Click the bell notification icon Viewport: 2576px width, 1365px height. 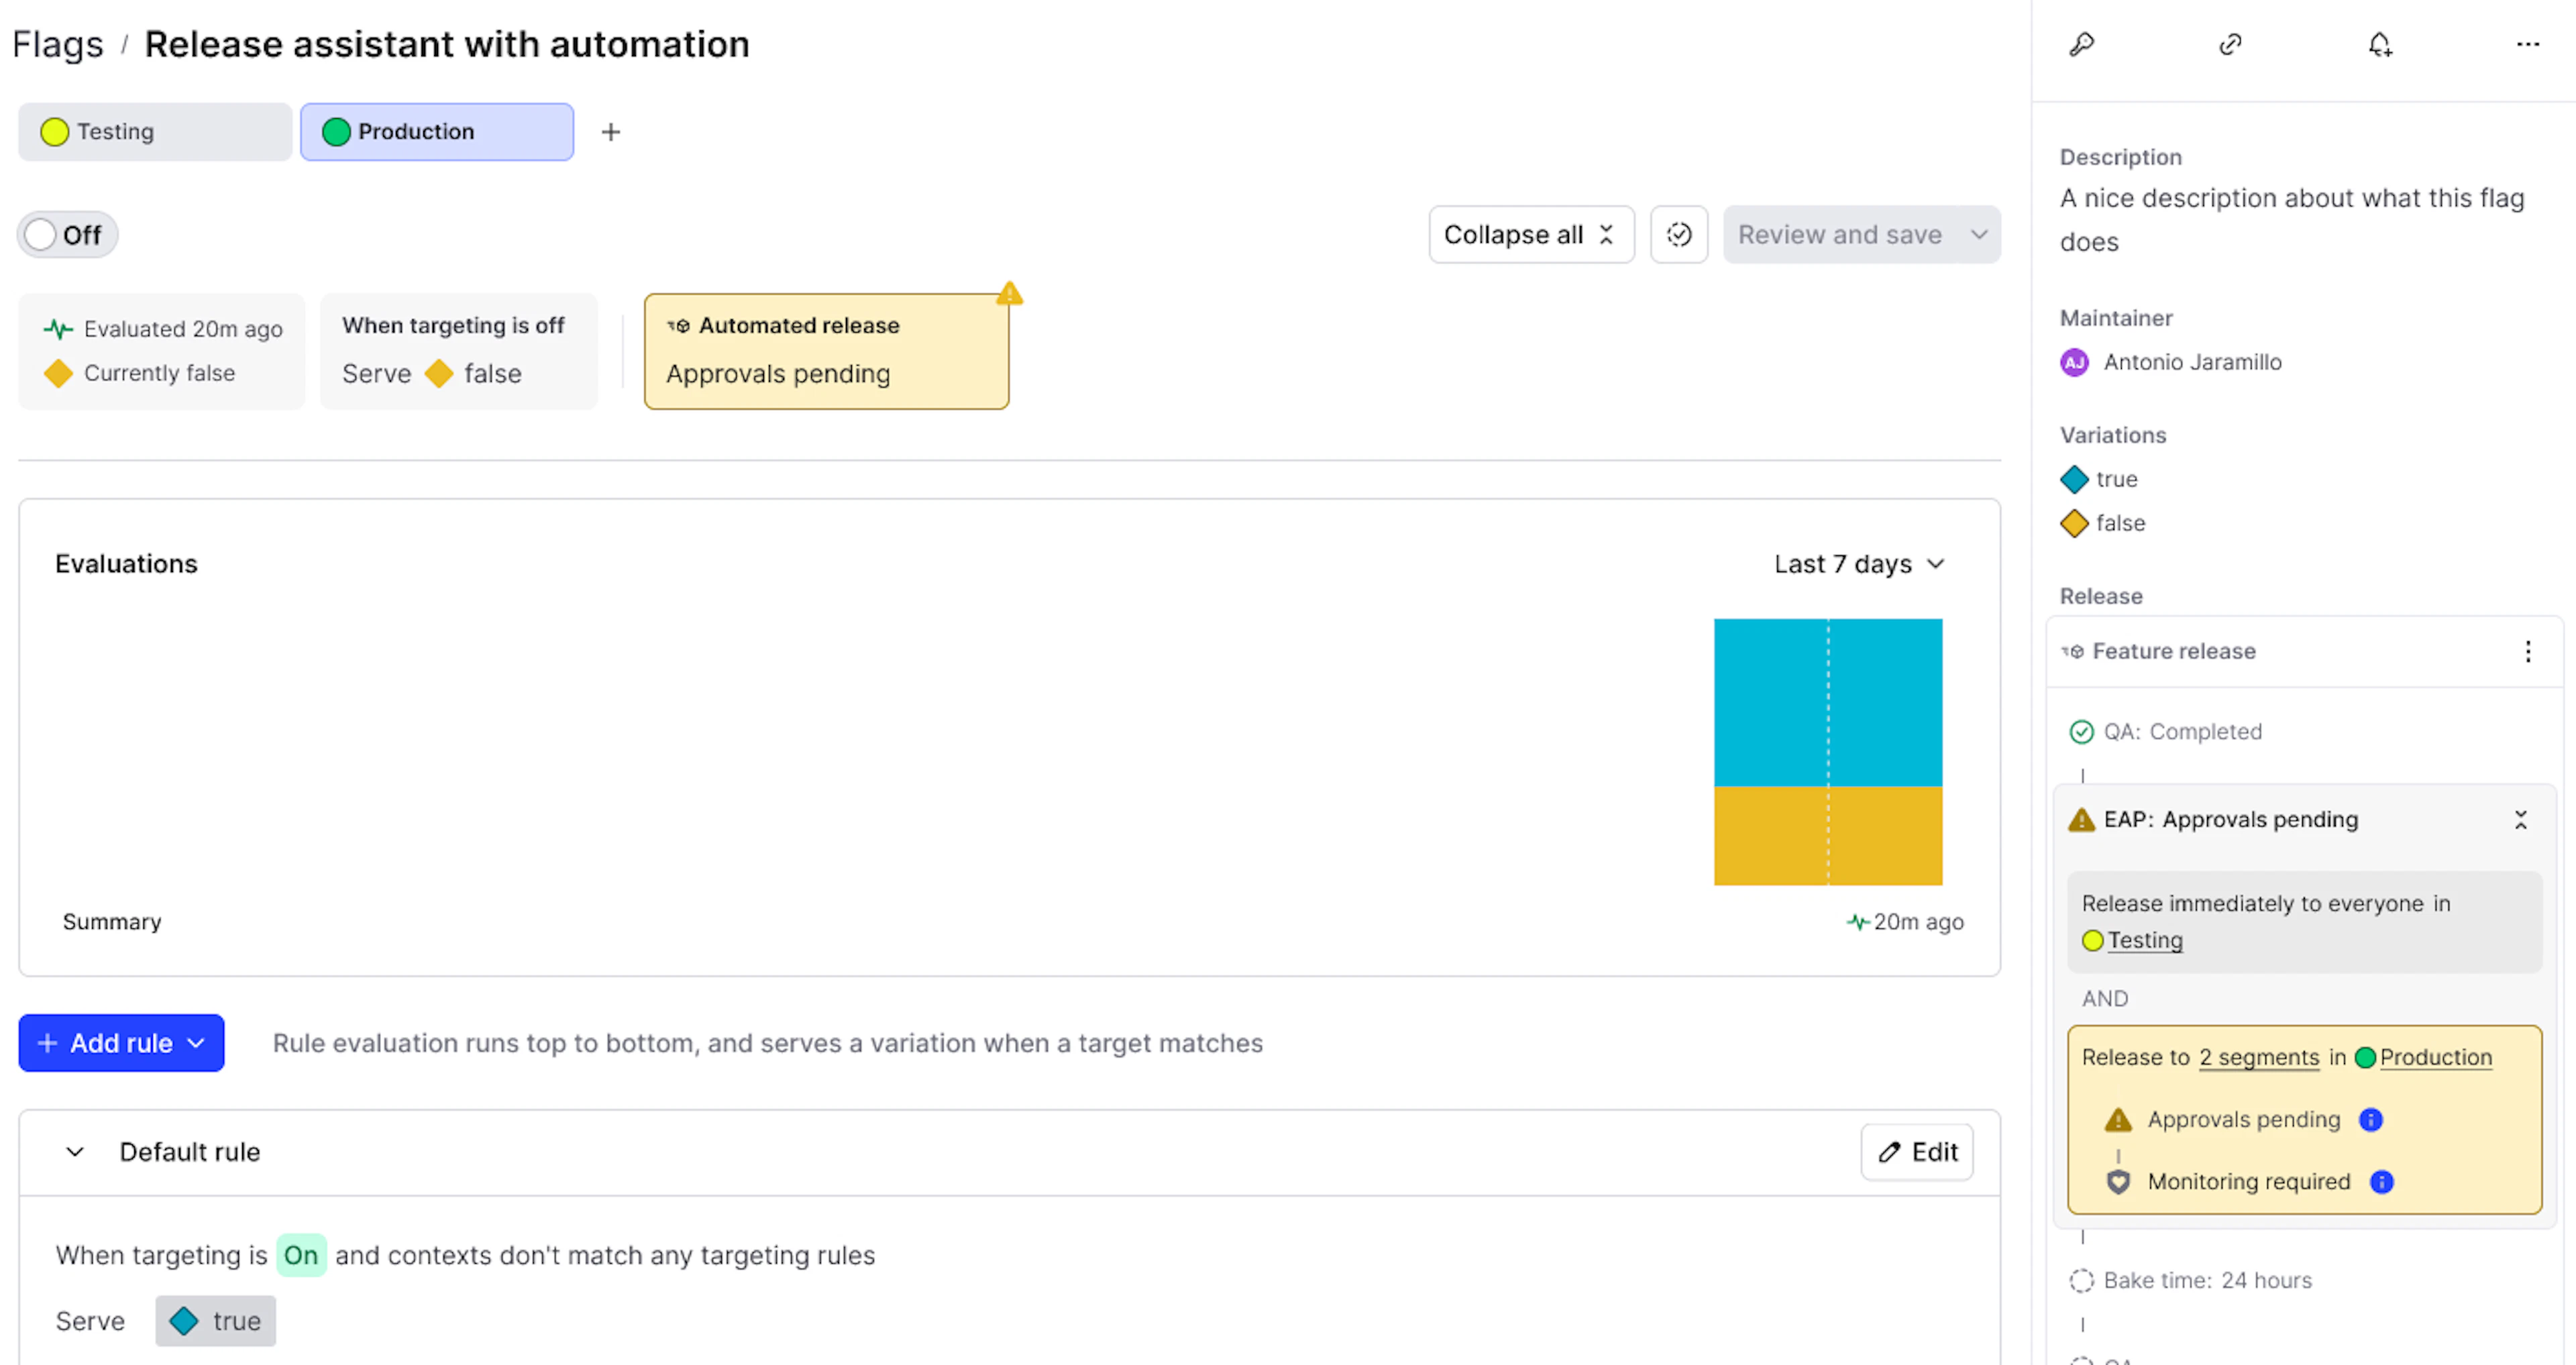pyautogui.click(x=2380, y=45)
